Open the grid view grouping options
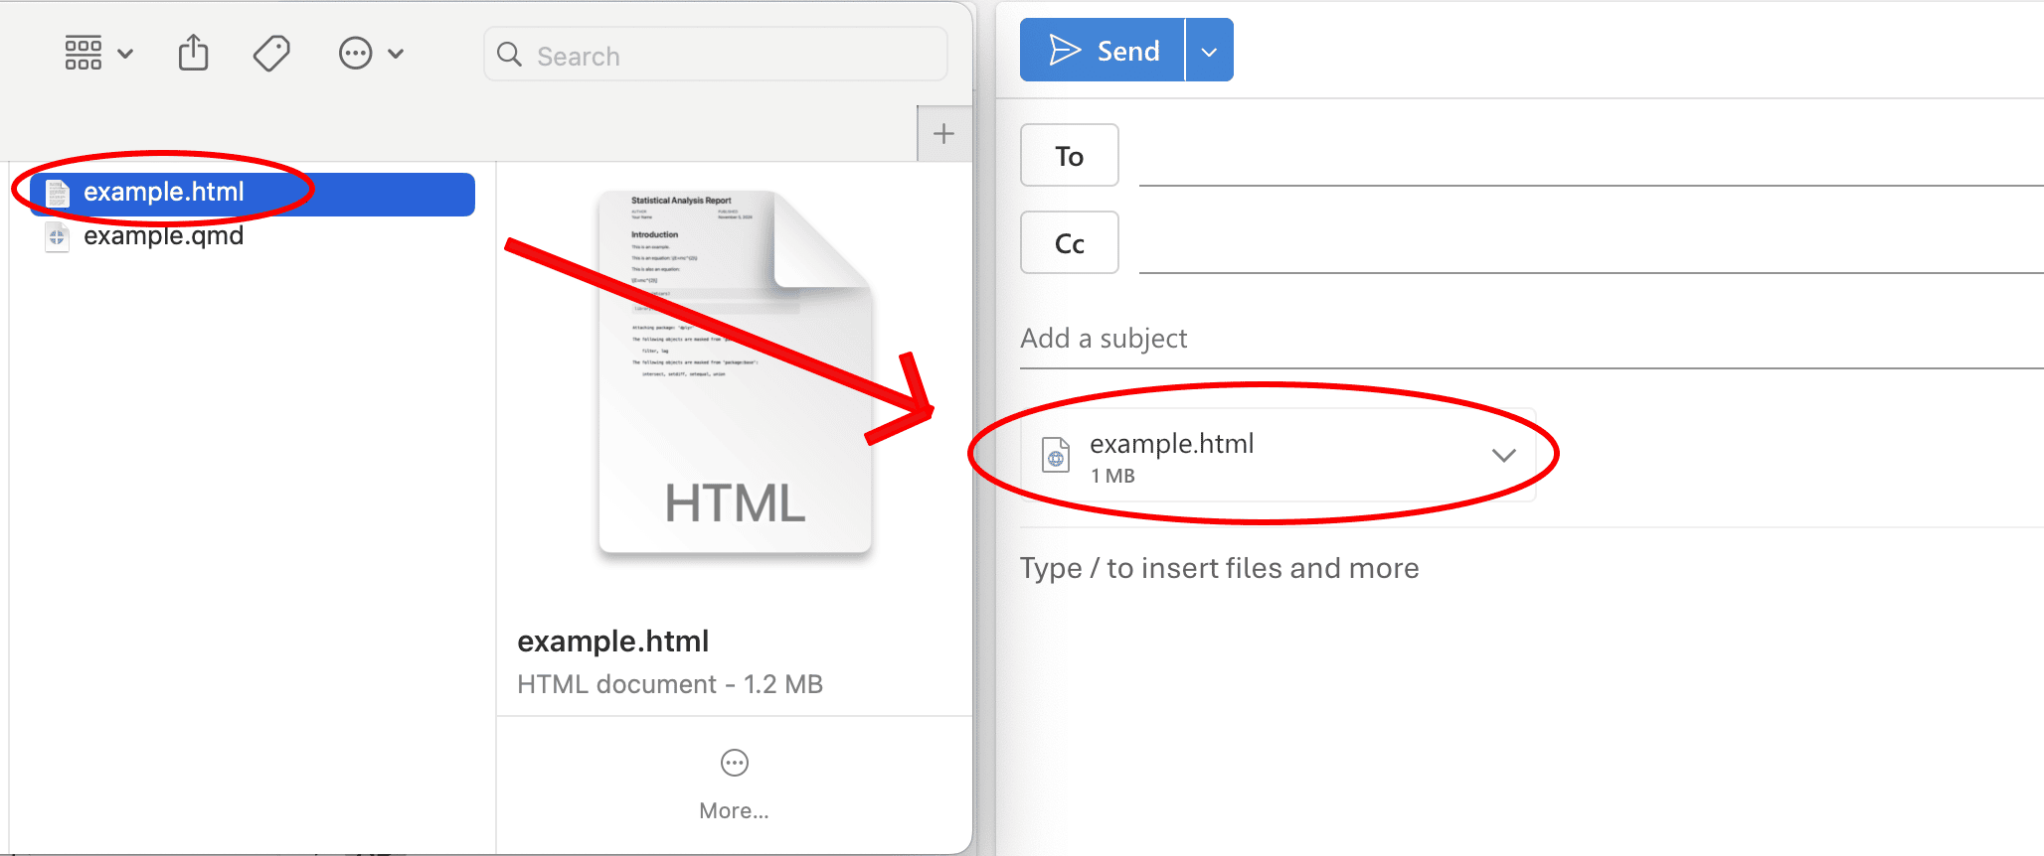The image size is (2044, 856). coord(98,54)
